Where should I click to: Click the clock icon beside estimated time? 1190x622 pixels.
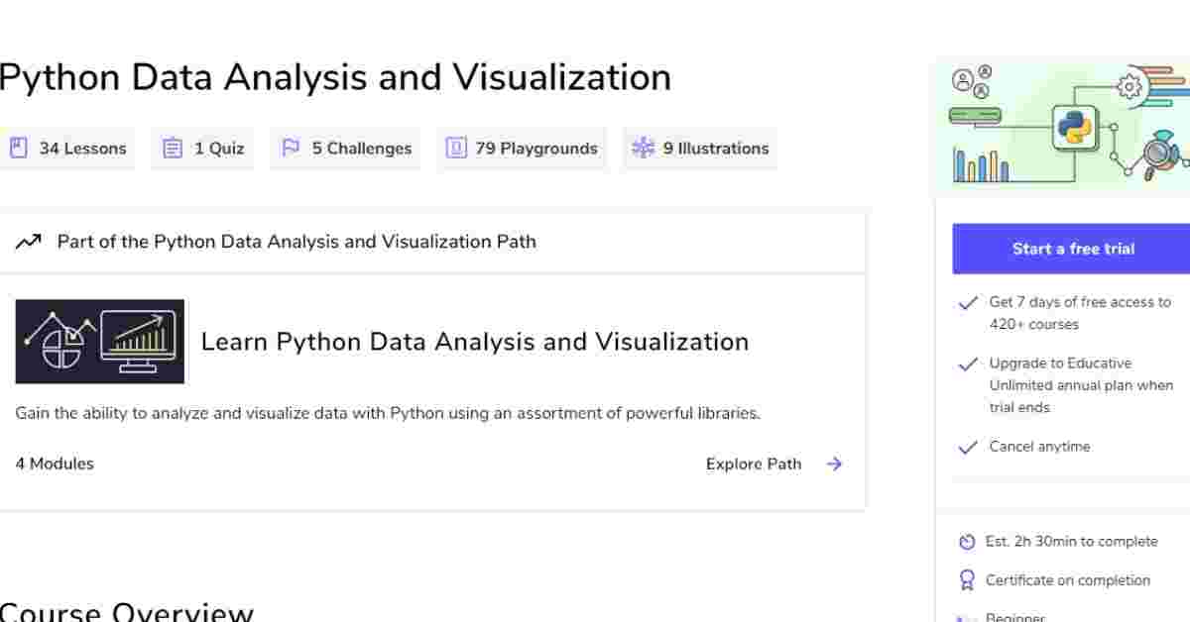[x=968, y=542]
